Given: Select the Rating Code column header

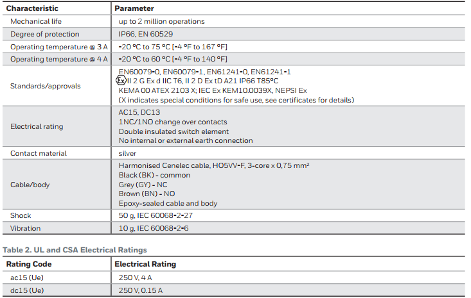Looking at the screenshot, I should coord(29,264).
